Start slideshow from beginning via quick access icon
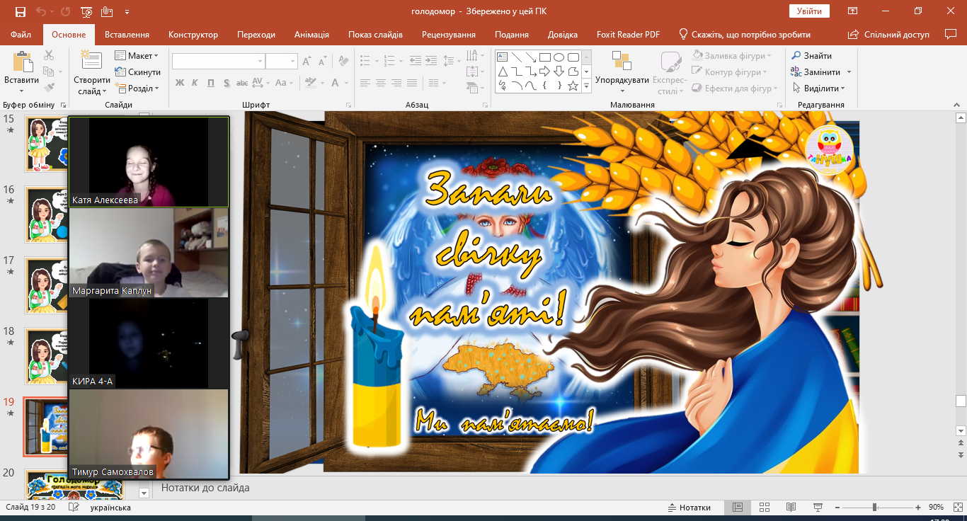 (86, 11)
